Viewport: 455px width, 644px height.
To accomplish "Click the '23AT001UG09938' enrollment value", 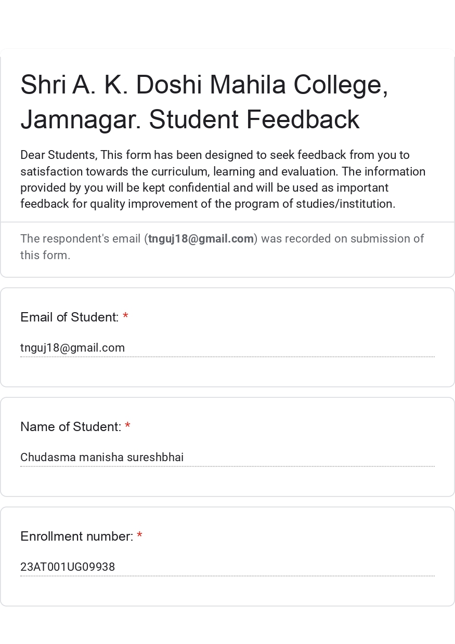I will click(68, 567).
